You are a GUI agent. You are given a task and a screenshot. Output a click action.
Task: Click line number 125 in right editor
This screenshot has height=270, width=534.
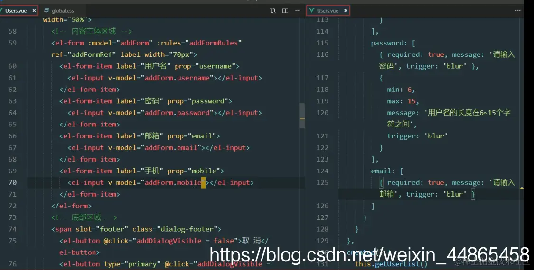click(322, 183)
